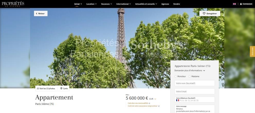Select the Monsieur radio button
The image size is (255, 113).
point(176,76)
